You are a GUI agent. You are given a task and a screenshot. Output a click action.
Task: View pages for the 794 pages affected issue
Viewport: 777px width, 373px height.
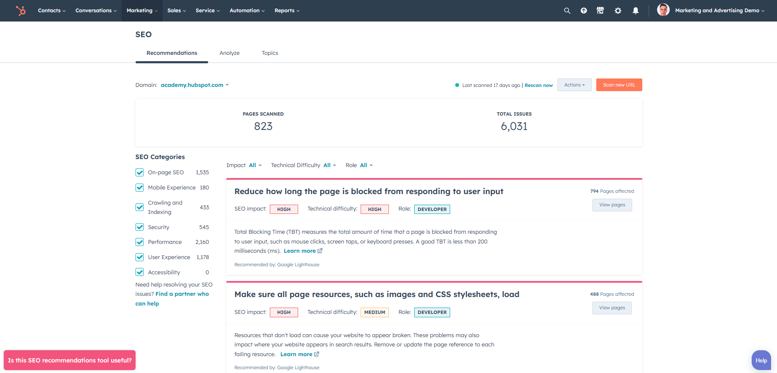[x=612, y=205]
